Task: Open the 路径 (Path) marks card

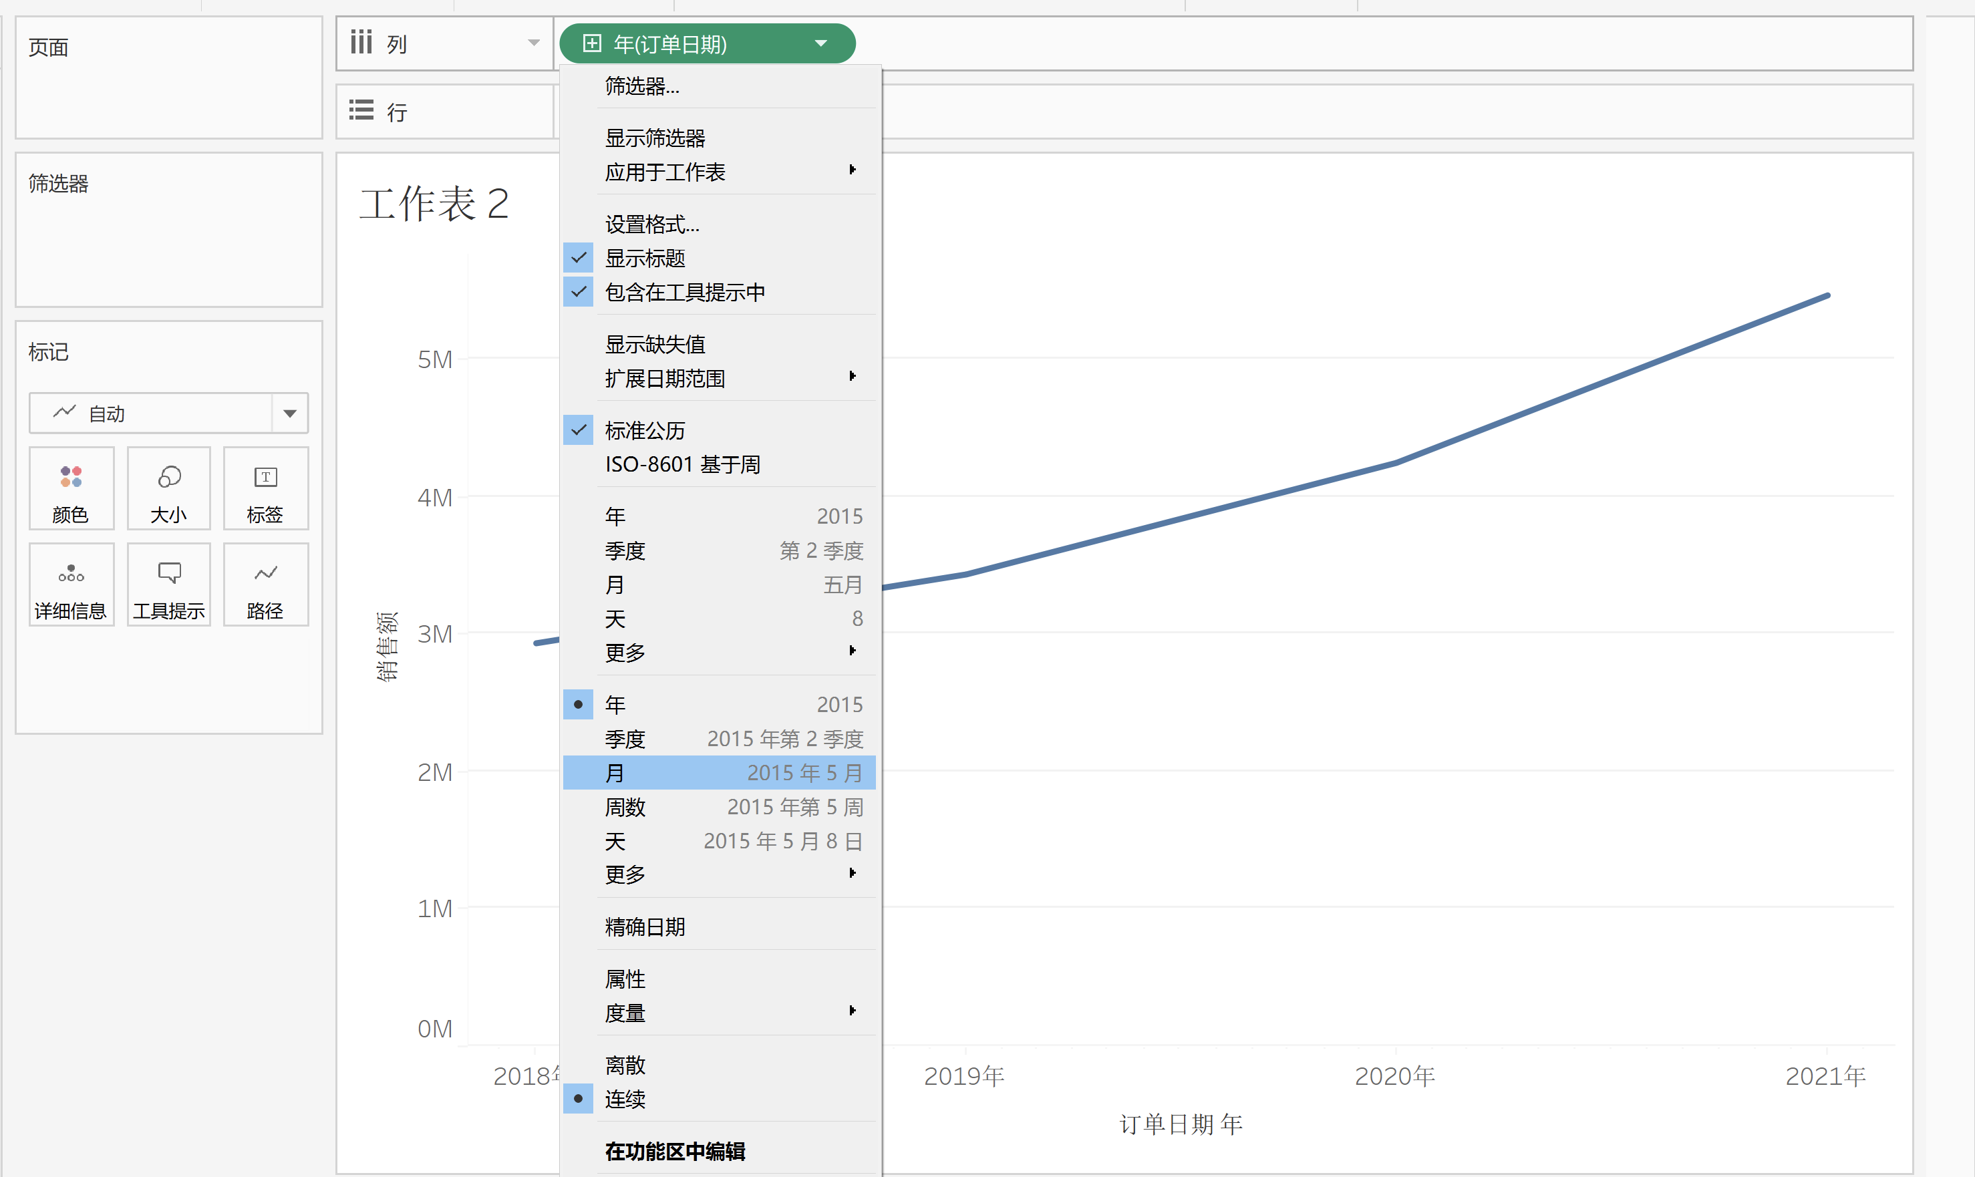Action: click(x=266, y=585)
